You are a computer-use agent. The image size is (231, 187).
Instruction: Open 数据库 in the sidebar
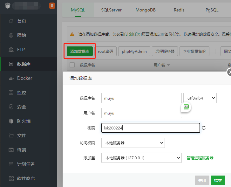[29, 64]
